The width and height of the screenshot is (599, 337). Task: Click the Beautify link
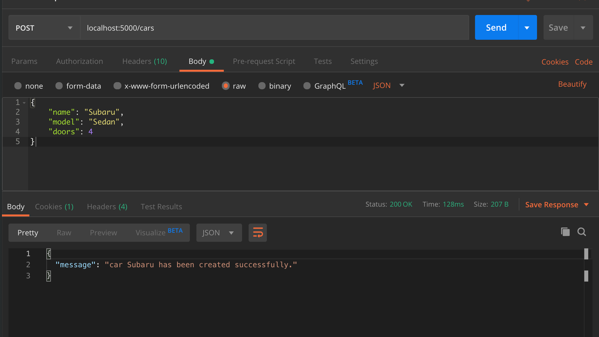tap(572, 84)
